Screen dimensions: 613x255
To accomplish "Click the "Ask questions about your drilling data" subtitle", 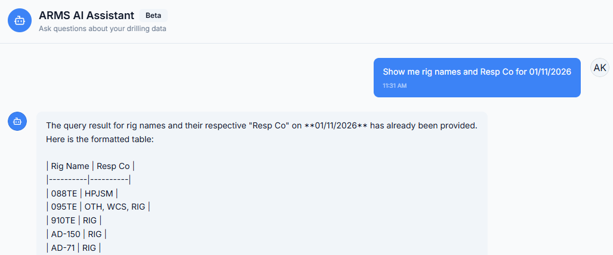I will tap(102, 29).
